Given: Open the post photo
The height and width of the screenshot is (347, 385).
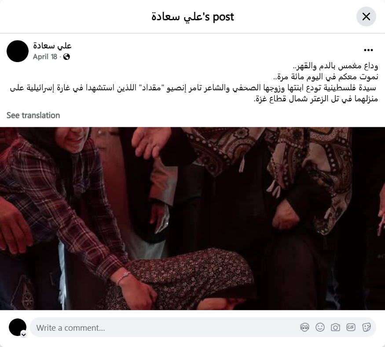Looking at the screenshot, I should pyautogui.click(x=193, y=218).
